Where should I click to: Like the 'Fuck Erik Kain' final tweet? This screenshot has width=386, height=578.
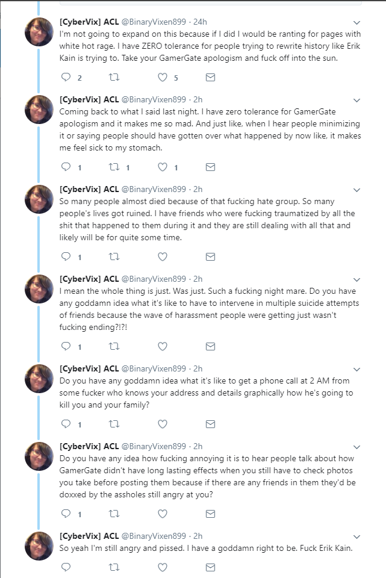point(163,567)
